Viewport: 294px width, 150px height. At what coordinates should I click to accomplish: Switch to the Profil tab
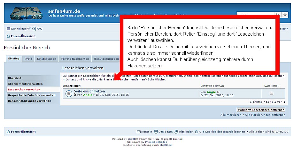(28, 59)
